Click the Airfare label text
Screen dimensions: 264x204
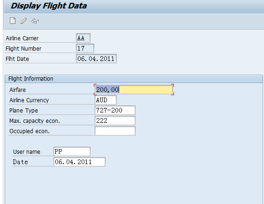(x=17, y=90)
